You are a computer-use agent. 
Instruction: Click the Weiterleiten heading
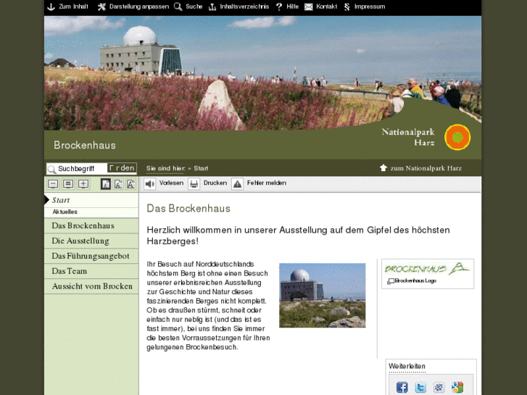coord(407,367)
